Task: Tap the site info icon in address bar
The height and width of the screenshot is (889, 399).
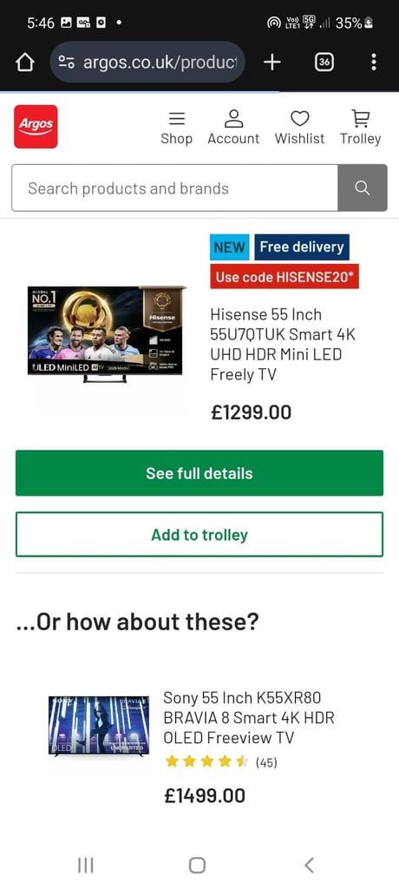Action: click(x=66, y=63)
